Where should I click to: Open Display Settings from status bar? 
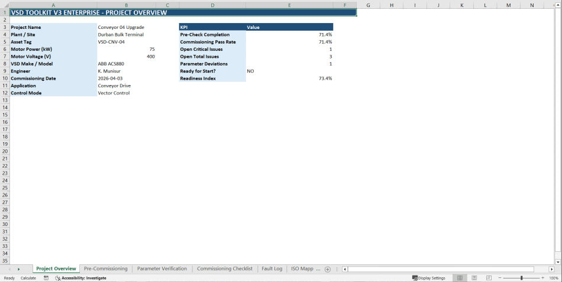click(429, 278)
